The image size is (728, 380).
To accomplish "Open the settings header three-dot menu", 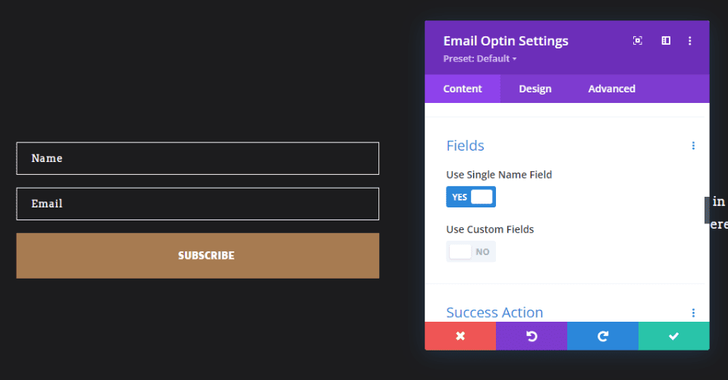I will (x=690, y=41).
